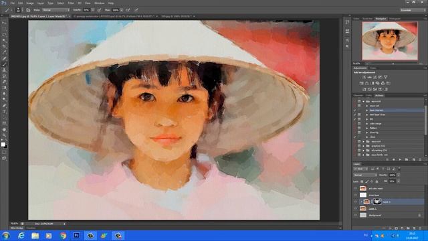Add a Brightness/Contrast adjustment
The image size is (428, 241).
click(364, 78)
